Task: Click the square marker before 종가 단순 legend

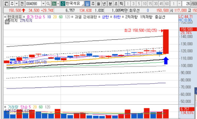Action: pos(24,17)
